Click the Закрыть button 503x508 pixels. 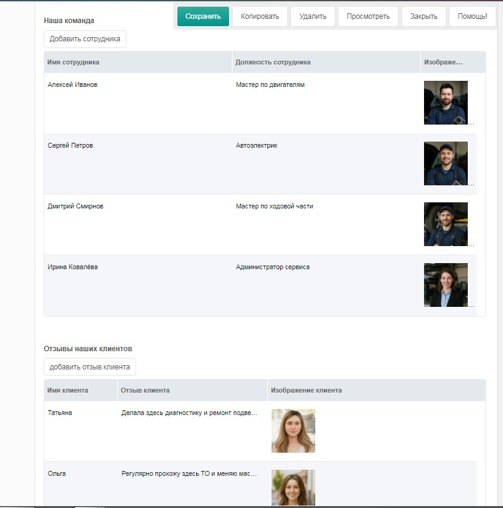click(x=423, y=16)
